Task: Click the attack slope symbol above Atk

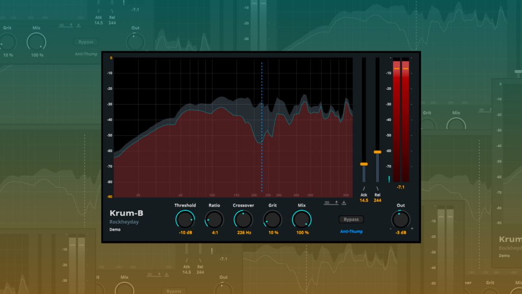Action: coord(364,189)
